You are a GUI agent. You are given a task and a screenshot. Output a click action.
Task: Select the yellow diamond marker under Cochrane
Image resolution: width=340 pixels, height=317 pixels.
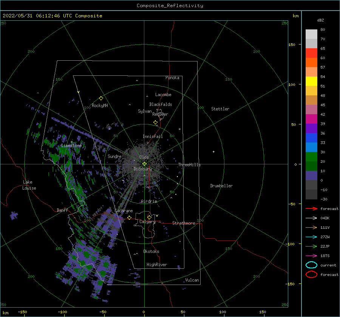click(x=130, y=217)
